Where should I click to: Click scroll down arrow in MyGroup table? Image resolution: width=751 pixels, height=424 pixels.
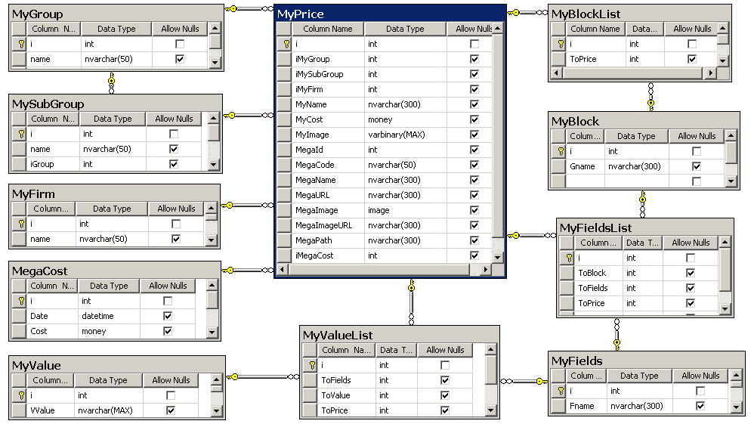point(215,62)
